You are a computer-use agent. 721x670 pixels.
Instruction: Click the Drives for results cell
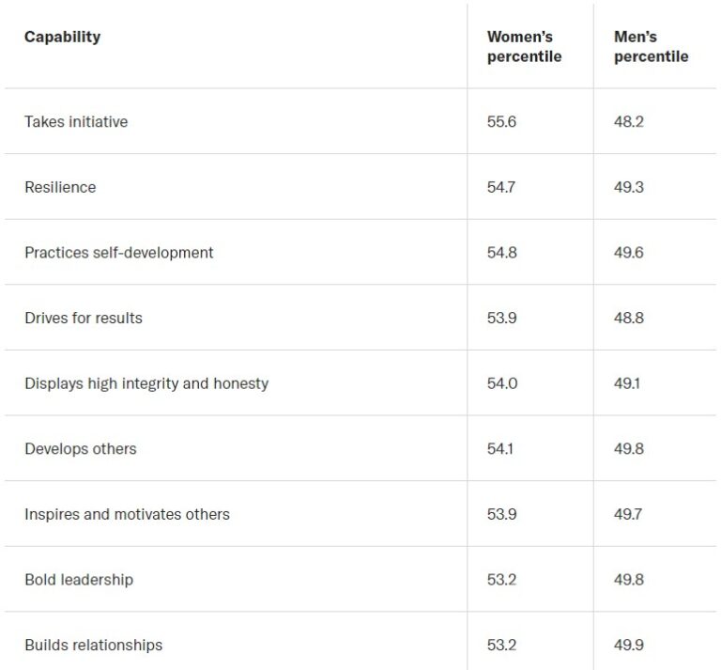pos(84,318)
